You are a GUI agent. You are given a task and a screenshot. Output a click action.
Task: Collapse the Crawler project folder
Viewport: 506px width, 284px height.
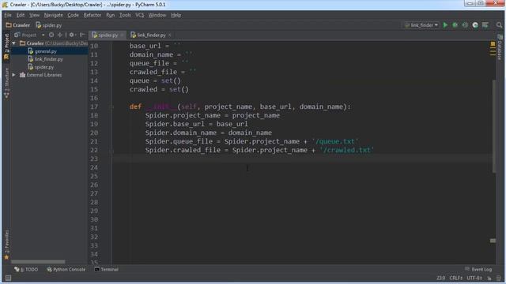point(14,43)
